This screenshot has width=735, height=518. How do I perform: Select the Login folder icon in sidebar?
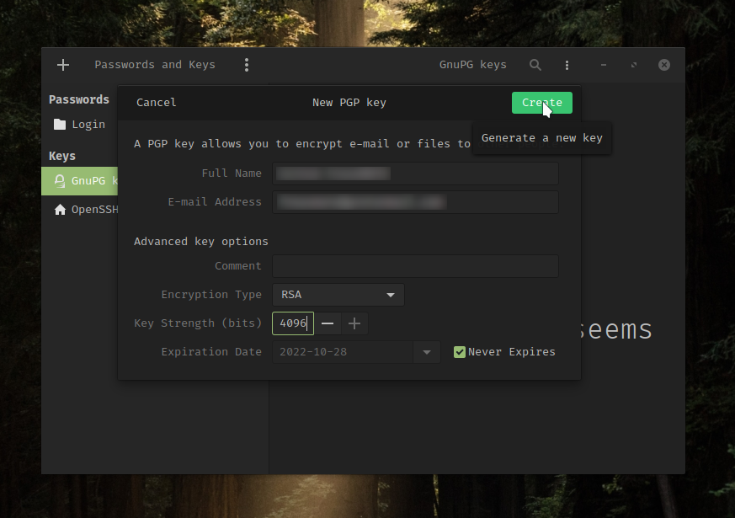[60, 125]
